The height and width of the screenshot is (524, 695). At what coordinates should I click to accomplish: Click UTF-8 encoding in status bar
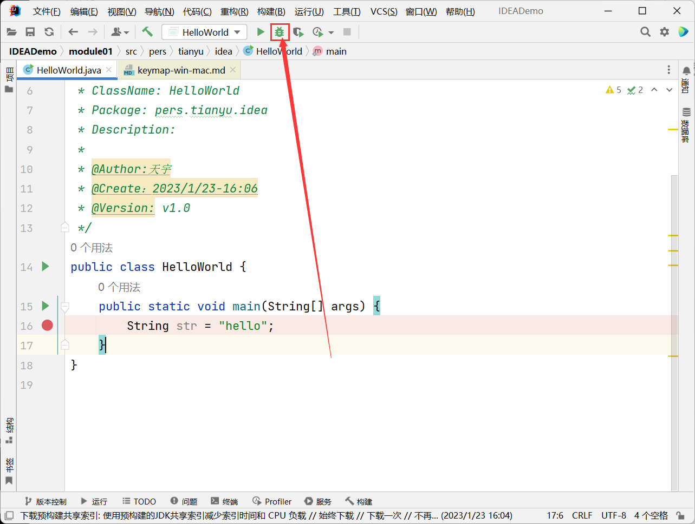coord(613,515)
